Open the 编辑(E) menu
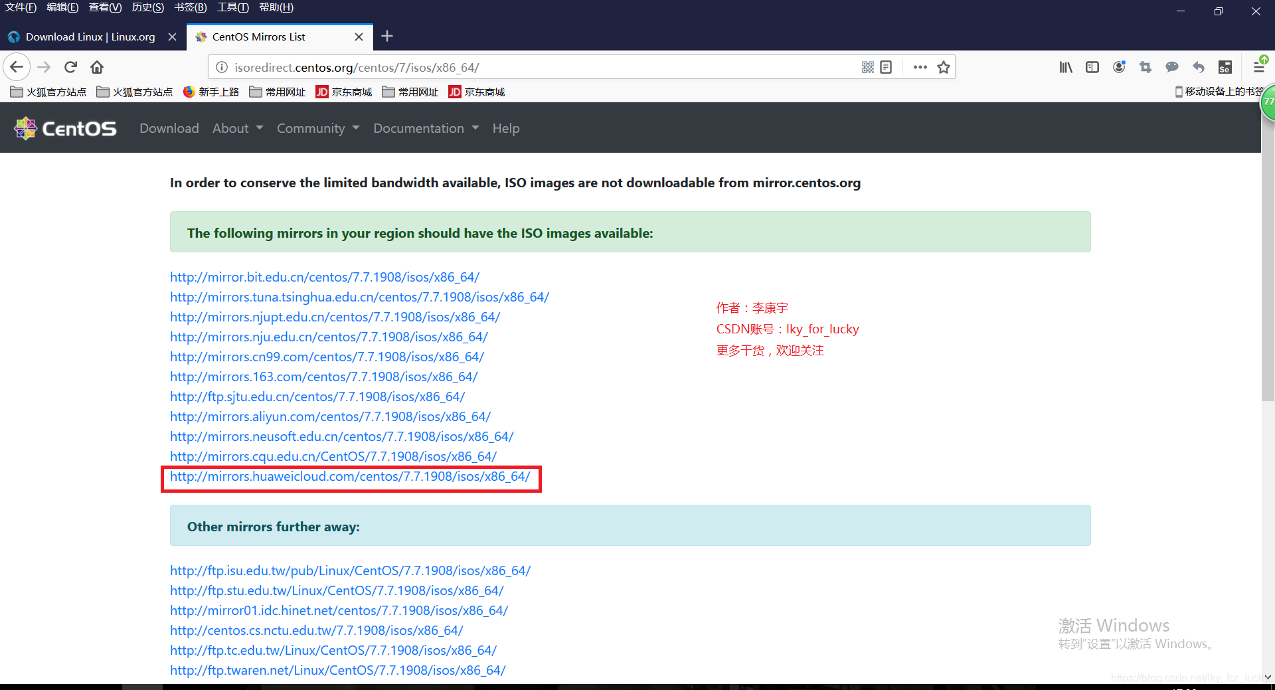Viewport: 1275px width, 690px height. pos(63,7)
